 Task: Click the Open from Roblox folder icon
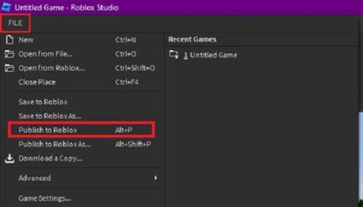coord(10,68)
